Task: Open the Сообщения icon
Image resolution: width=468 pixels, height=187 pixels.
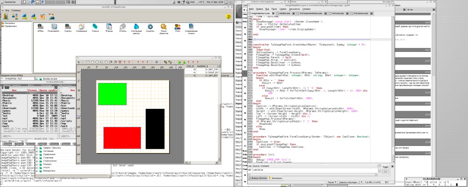Action: [81, 28]
